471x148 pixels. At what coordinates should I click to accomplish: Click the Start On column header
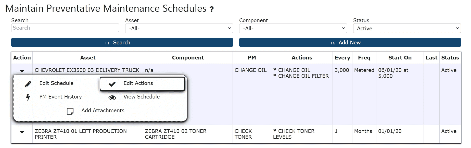pos(400,58)
